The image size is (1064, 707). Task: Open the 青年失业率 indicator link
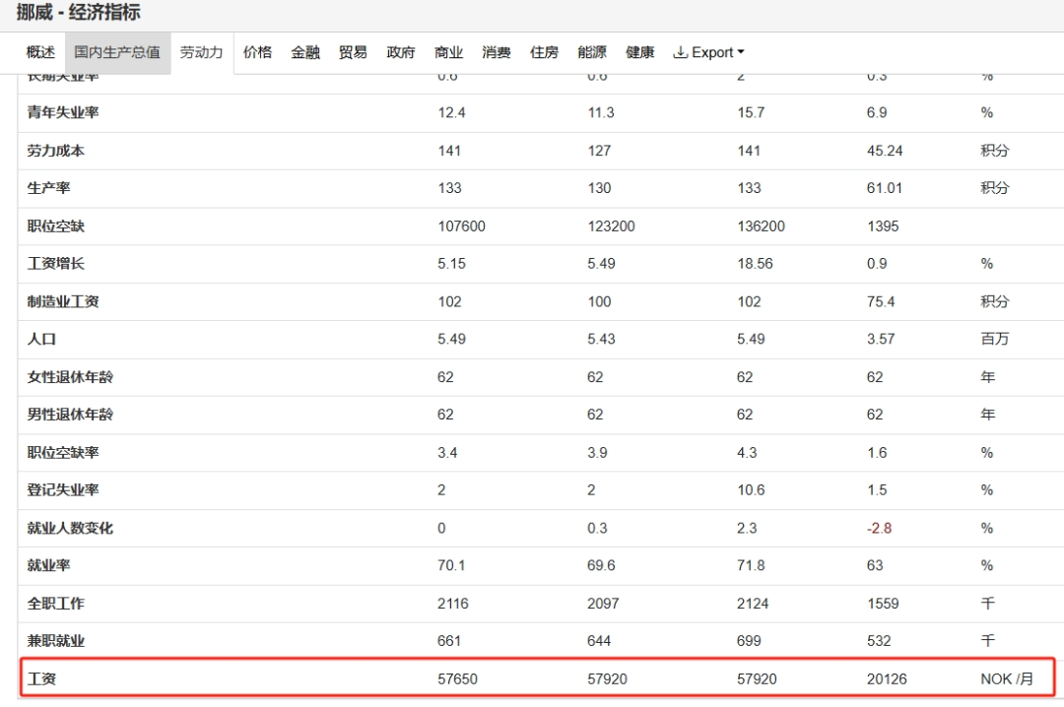[63, 113]
